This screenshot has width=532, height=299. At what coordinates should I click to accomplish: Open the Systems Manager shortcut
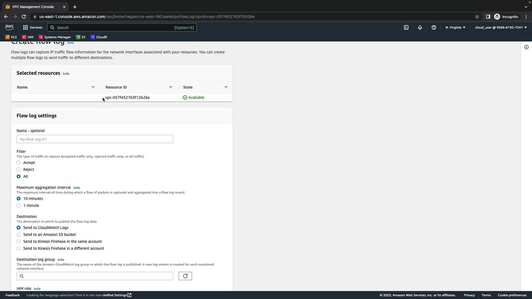(55, 37)
